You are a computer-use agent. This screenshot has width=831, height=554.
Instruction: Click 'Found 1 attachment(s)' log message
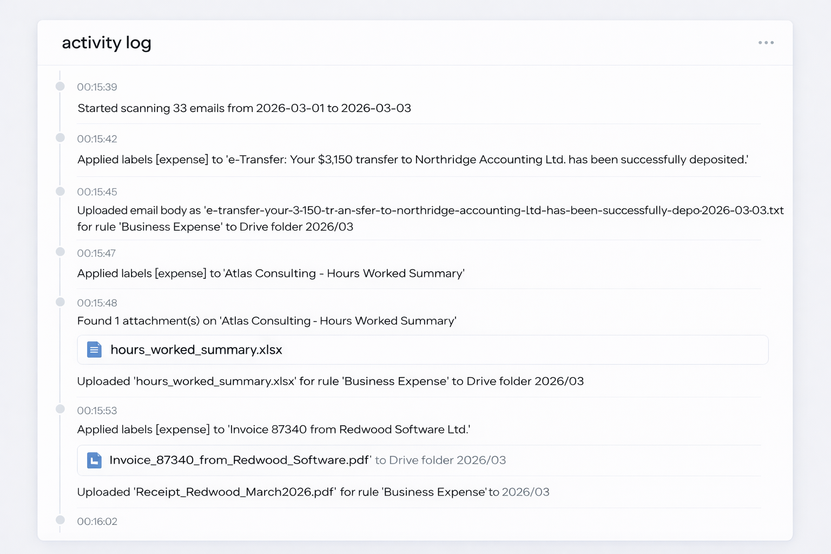(267, 321)
